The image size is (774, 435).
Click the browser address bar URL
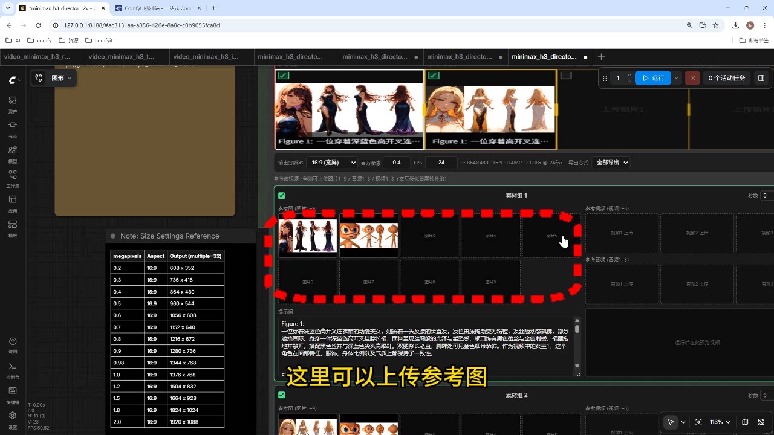tap(142, 25)
